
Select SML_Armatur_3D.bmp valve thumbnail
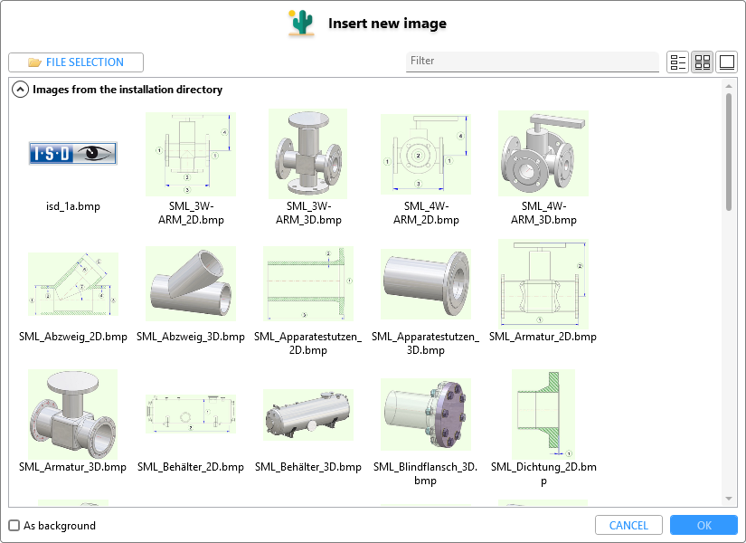coord(73,414)
